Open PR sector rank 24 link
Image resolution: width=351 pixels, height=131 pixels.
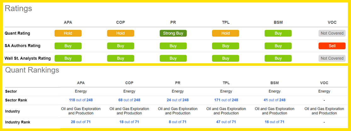(178, 100)
